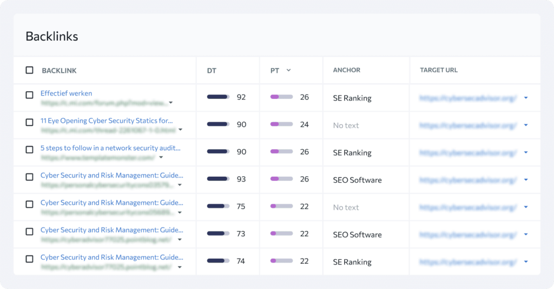554x289 pixels.
Task: Open target URL dropdown in last row
Action: (526, 262)
